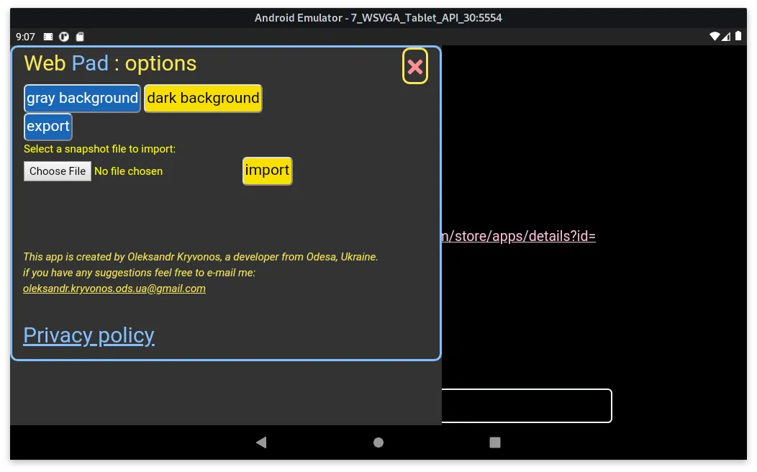Screen dimensions: 757x472
Task: Close the Web Pad options dialog
Action: (x=414, y=66)
